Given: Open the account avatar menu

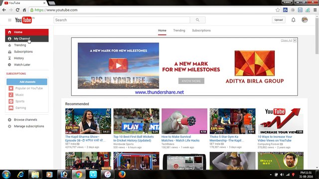Looking at the screenshot, I should point(305,20).
